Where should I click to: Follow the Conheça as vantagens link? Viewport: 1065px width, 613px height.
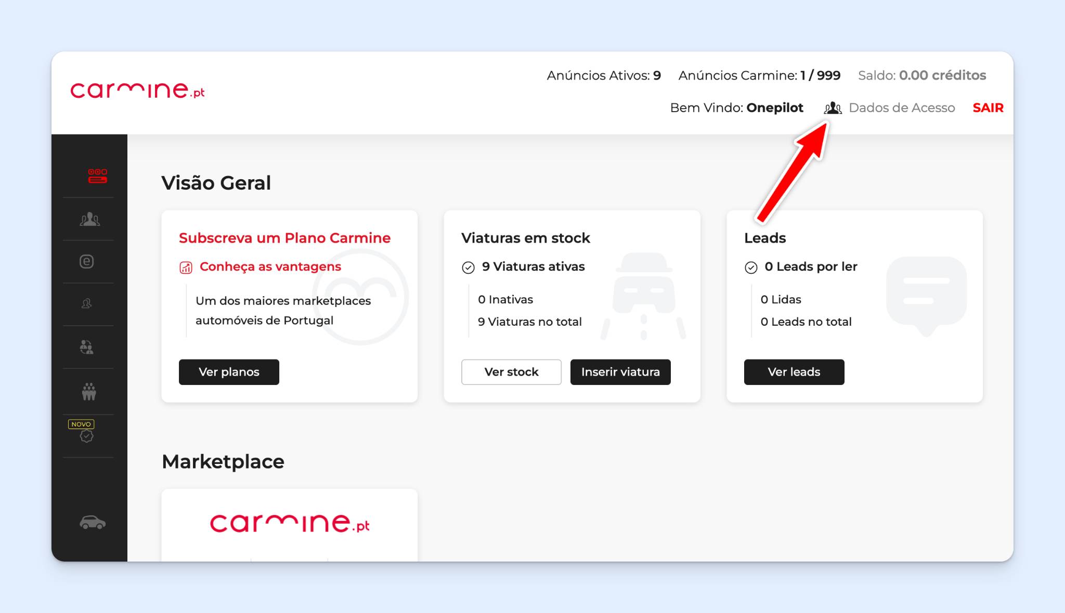[270, 266]
